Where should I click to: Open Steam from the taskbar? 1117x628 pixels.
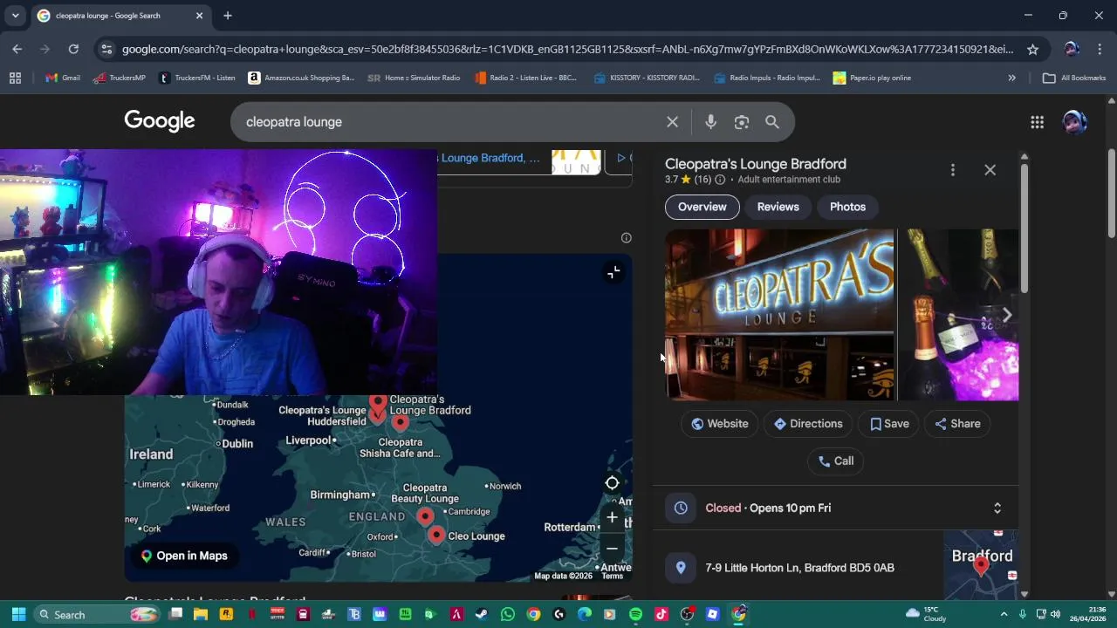pyautogui.click(x=482, y=614)
